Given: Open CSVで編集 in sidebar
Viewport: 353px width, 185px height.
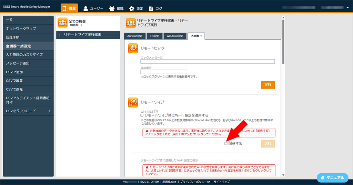Looking at the screenshot, I should tap(28, 81).
